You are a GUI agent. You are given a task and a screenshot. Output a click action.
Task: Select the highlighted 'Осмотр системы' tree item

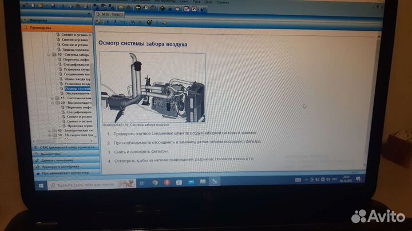point(77,89)
